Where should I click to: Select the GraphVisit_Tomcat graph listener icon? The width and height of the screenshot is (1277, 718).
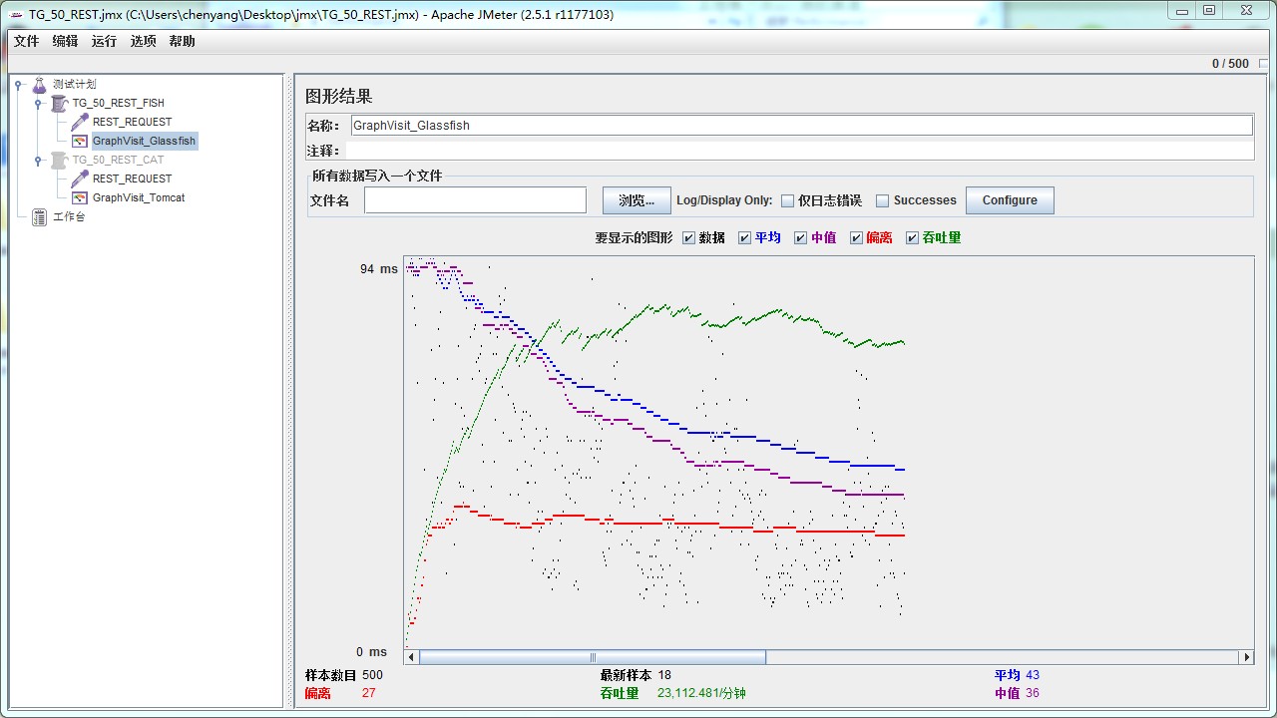pyautogui.click(x=79, y=197)
